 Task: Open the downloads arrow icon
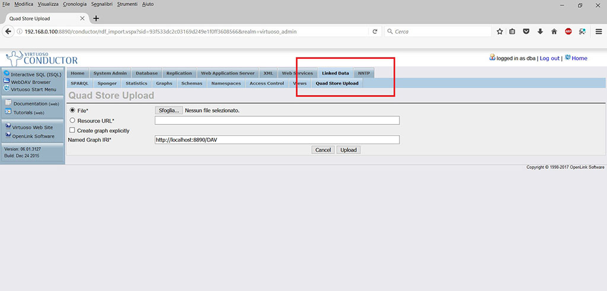tap(540, 32)
